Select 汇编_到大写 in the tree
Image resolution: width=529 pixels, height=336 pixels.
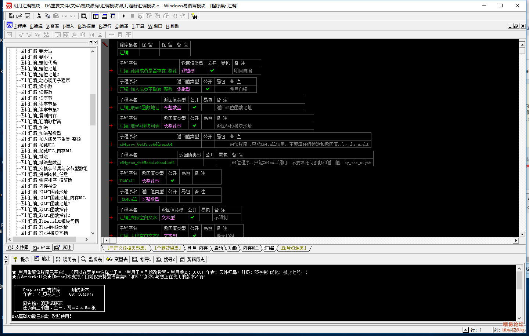(x=40, y=51)
